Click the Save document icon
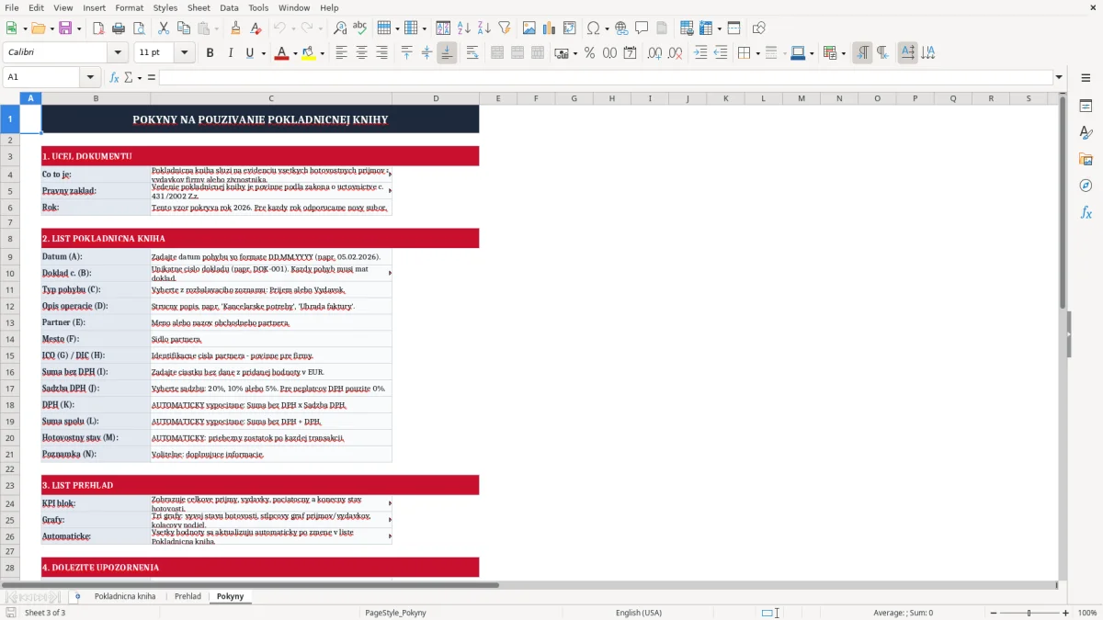The image size is (1103, 620). (x=65, y=28)
